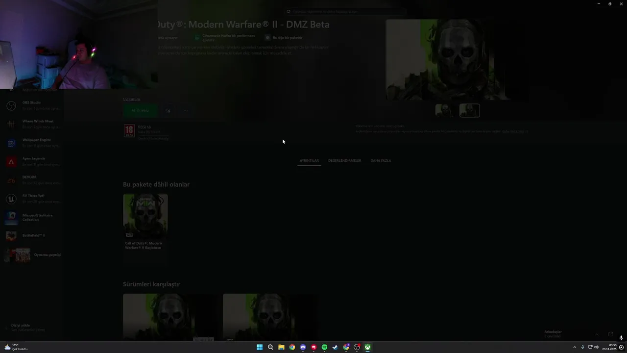
Task: Open Microsoft Solitaire Collection in sidebar
Action: (x=32, y=217)
